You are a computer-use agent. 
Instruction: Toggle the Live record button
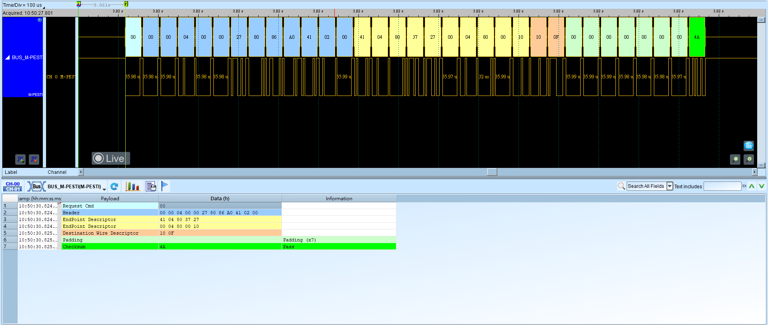111,158
